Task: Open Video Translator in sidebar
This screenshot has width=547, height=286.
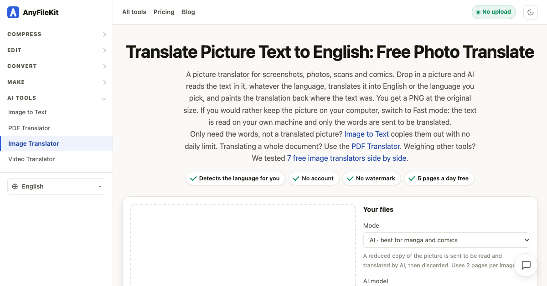Action: click(x=57, y=159)
